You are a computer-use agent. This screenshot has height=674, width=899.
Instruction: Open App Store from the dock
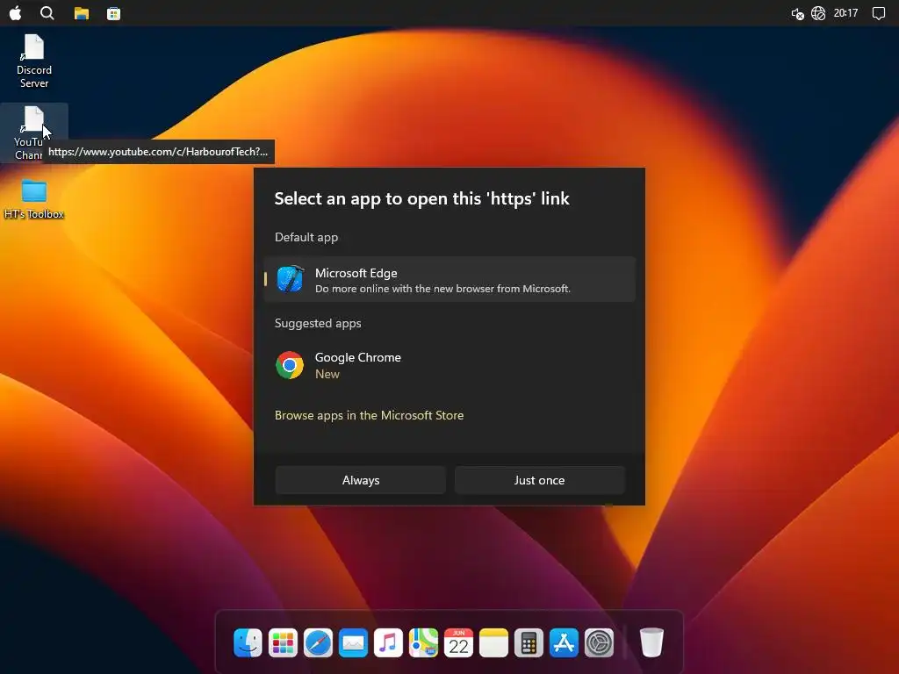564,642
